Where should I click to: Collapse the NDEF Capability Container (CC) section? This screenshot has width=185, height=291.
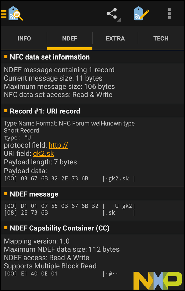(92, 228)
